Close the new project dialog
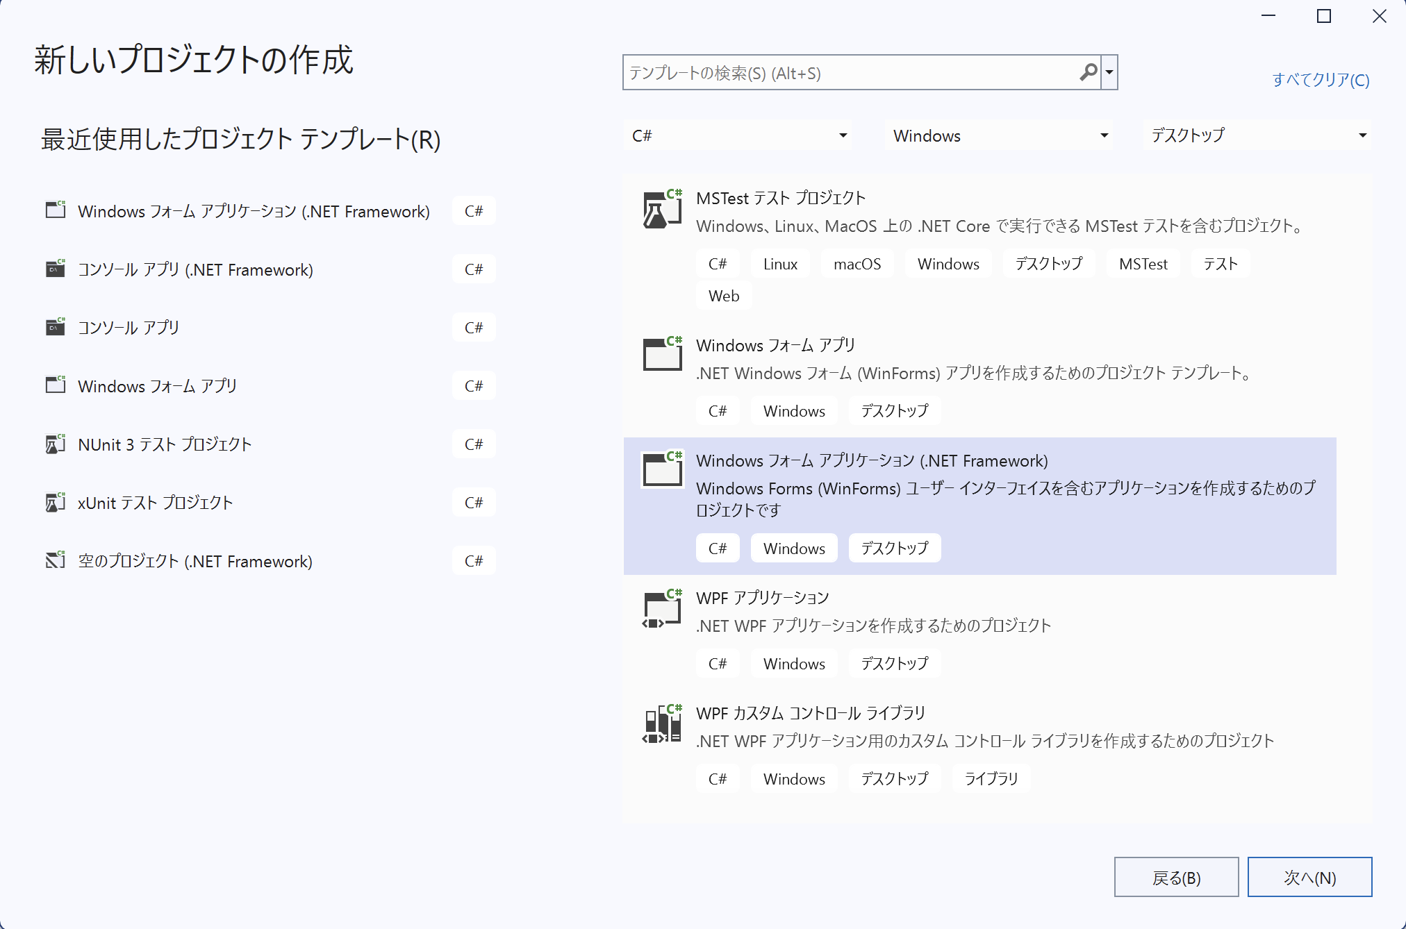The image size is (1406, 929). (1380, 16)
